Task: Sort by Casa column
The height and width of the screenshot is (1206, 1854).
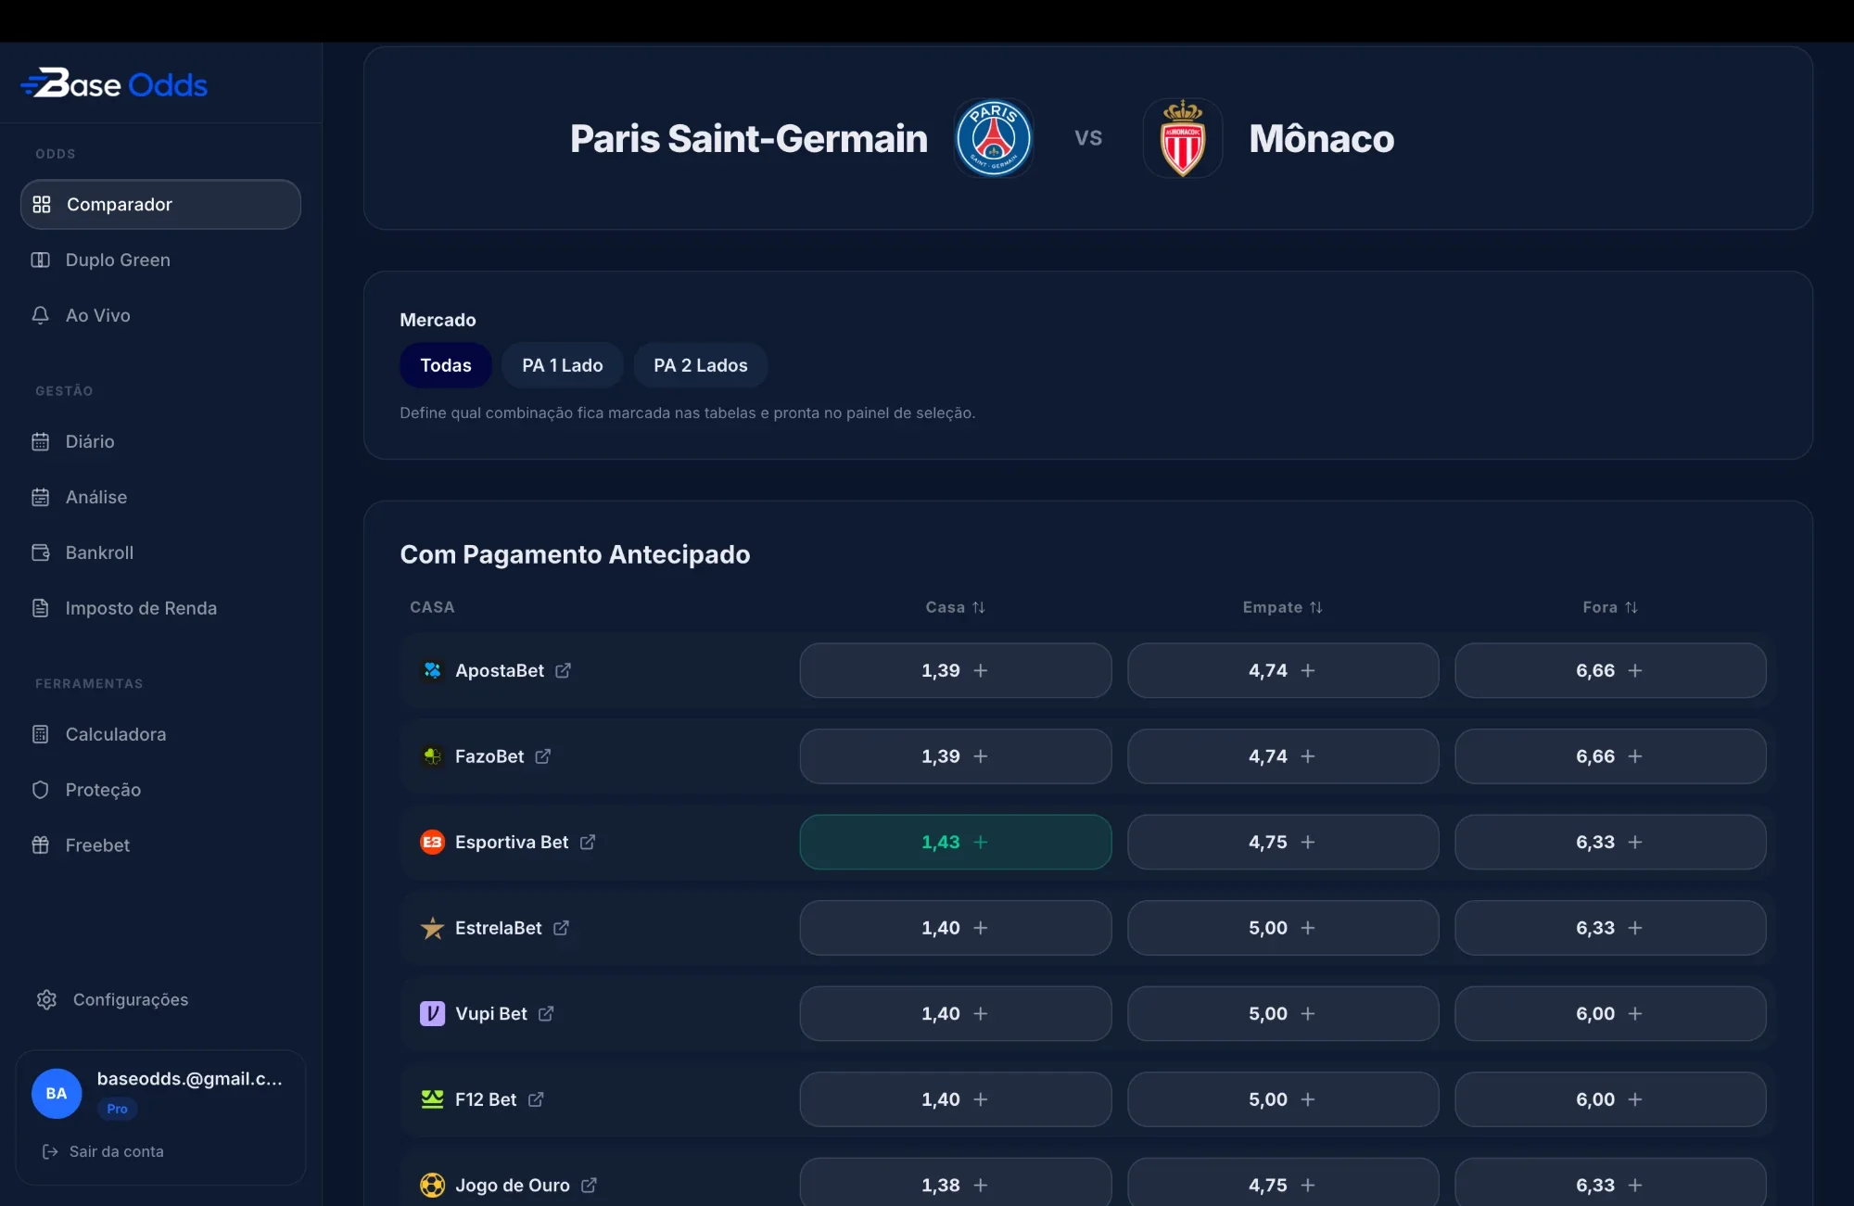Action: tap(955, 607)
